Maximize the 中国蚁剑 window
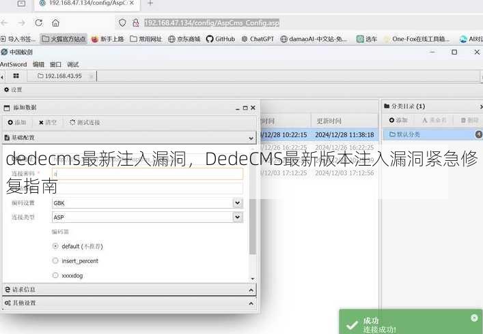Viewport: 483px width, 334px height. 454,52
